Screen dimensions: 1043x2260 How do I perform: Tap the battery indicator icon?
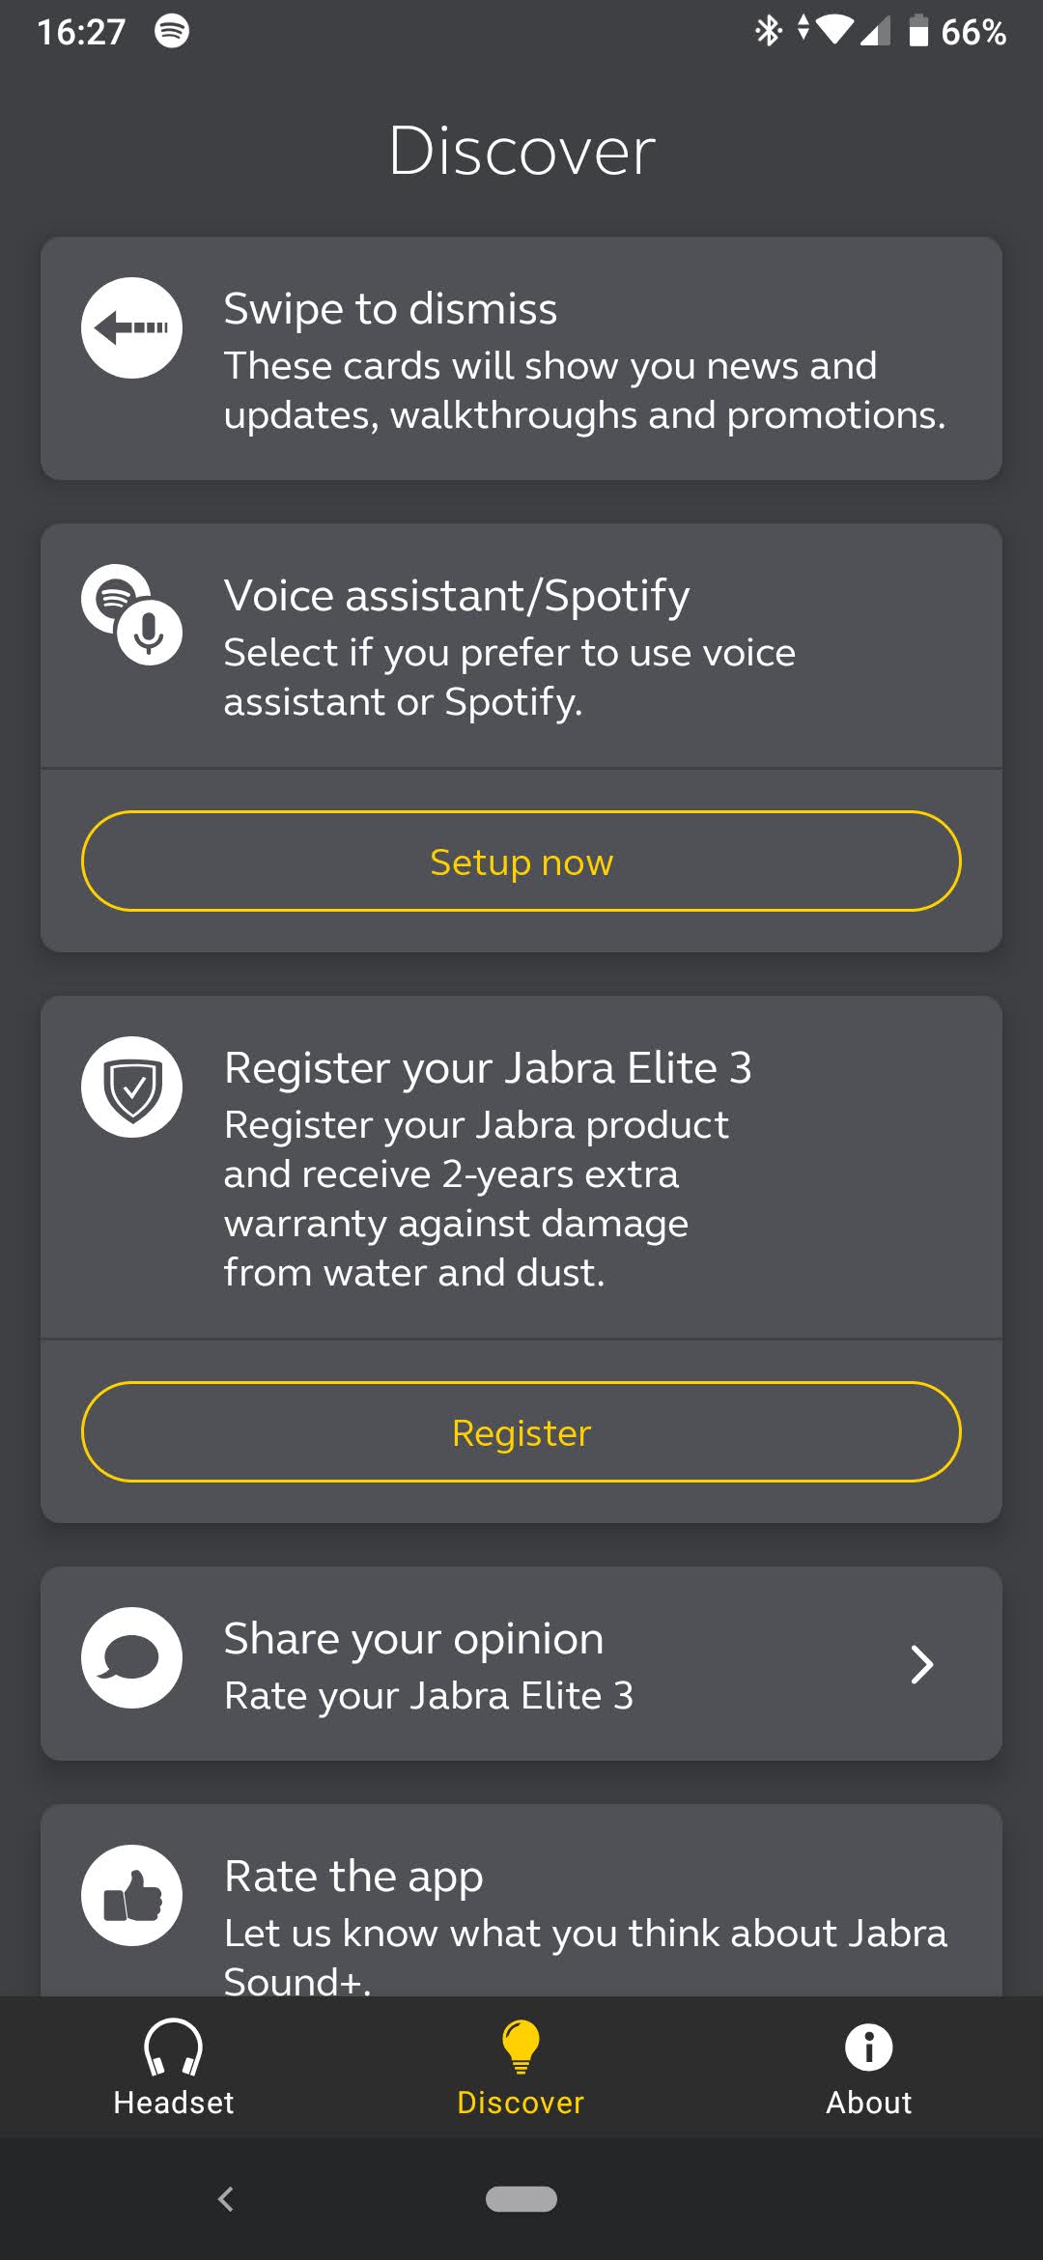(x=918, y=31)
